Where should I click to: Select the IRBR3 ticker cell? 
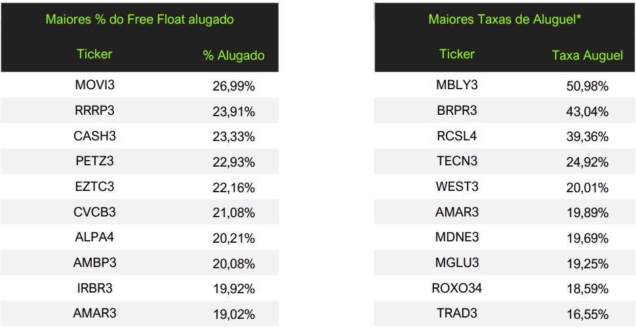coord(95,288)
